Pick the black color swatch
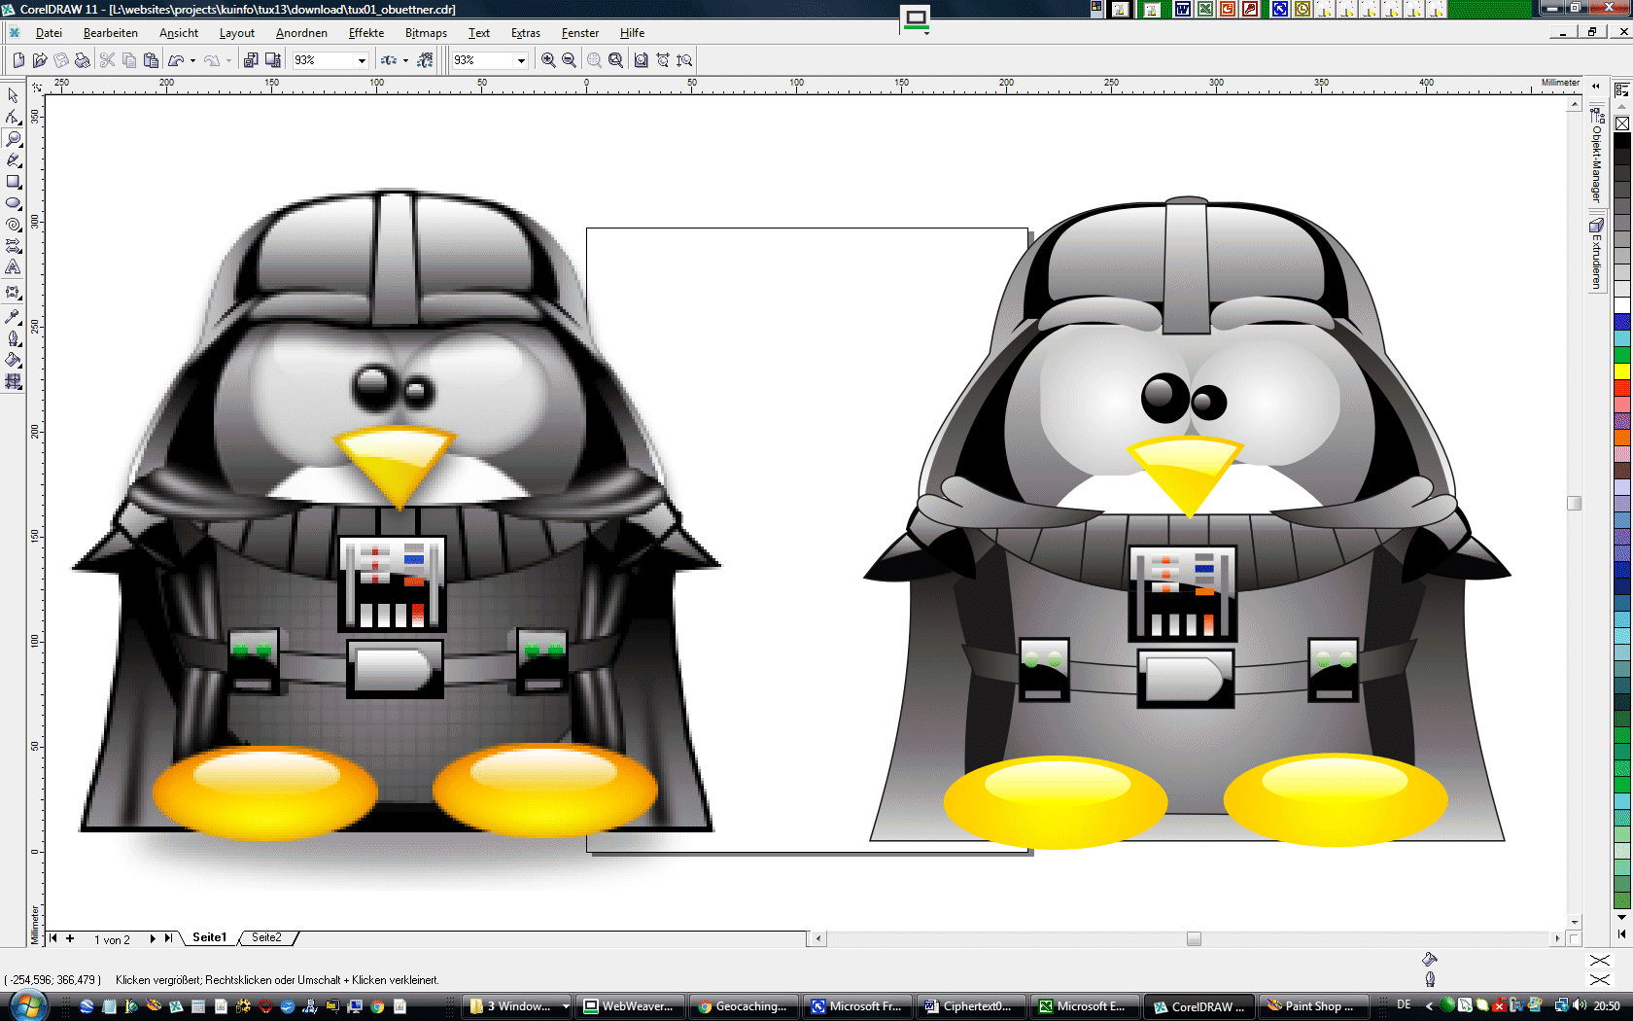Image resolution: width=1633 pixels, height=1021 pixels. coord(1622,140)
